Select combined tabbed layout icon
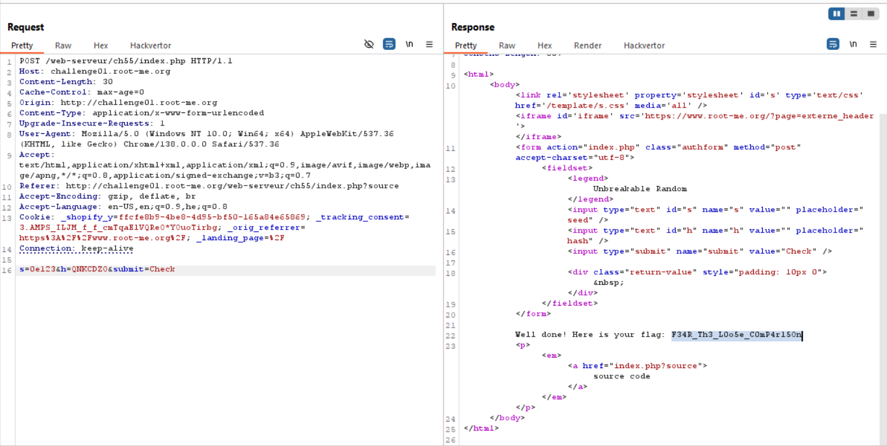 tap(871, 14)
